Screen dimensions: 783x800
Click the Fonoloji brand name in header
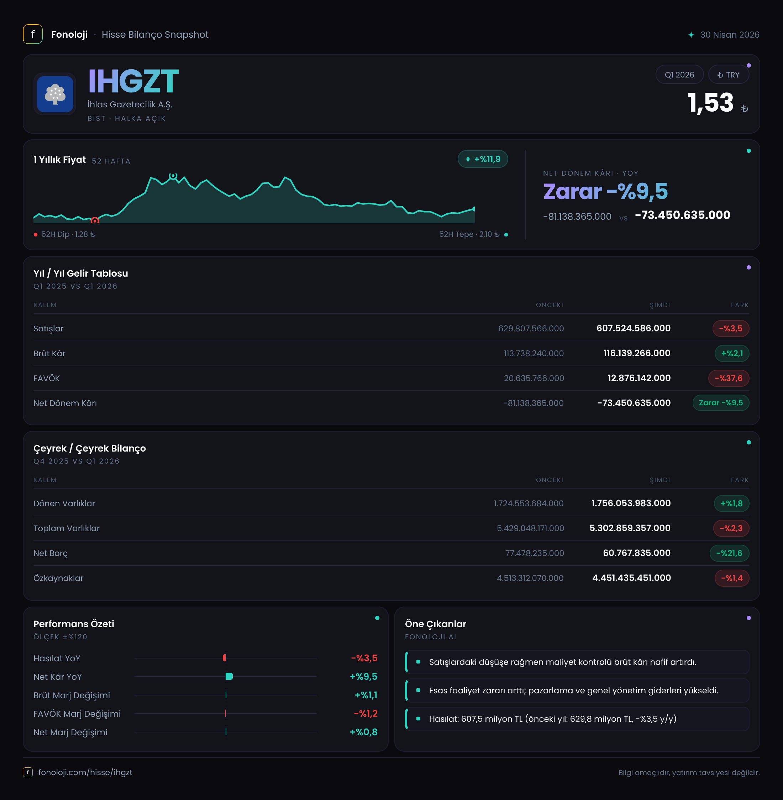(x=69, y=34)
